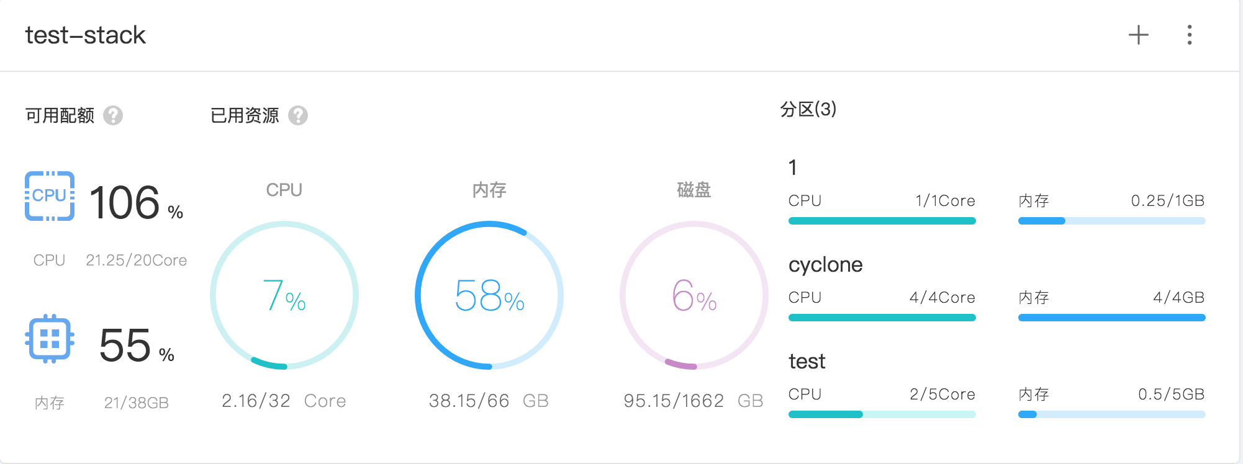The width and height of the screenshot is (1243, 464).
Task: Click cyclone CPU 4/4Core progress bar
Action: 882,318
